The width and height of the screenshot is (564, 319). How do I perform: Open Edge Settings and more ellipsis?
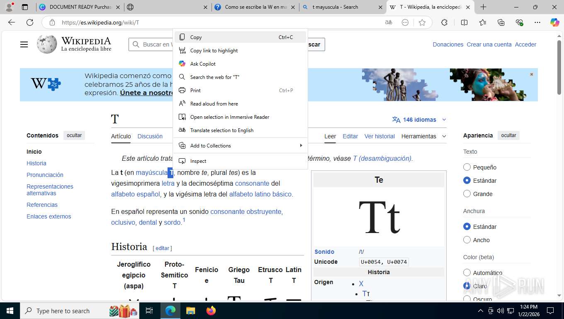point(537,22)
